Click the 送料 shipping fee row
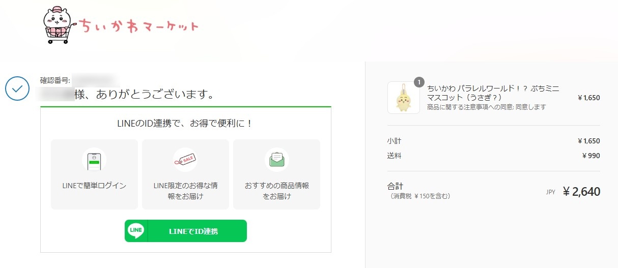Image resolution: width=618 pixels, height=268 pixels. [x=493, y=156]
